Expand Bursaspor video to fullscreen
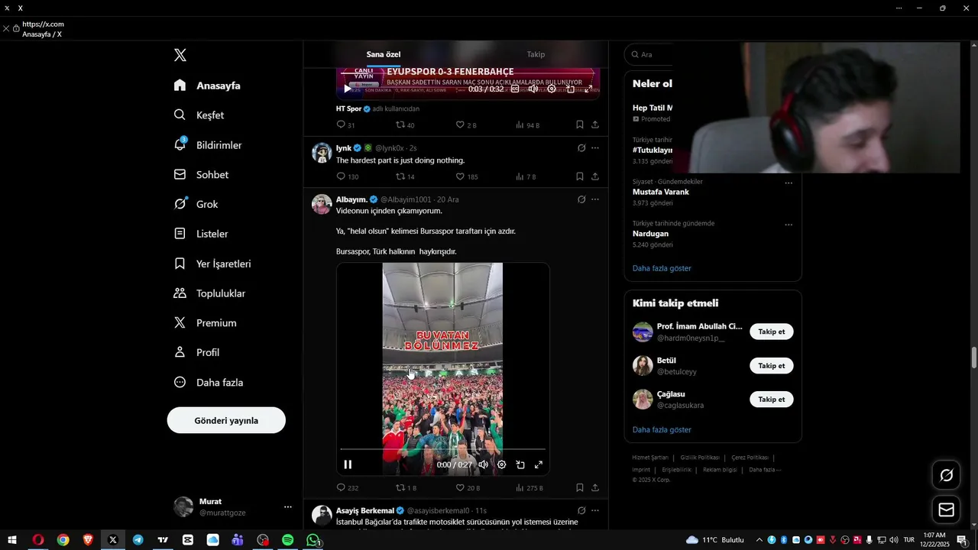 (x=539, y=464)
